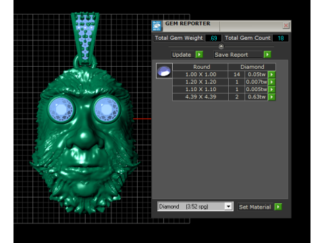Viewport: 324px width, 243px height.
Task: Click the Total Gem Count label
Action: coord(248,38)
